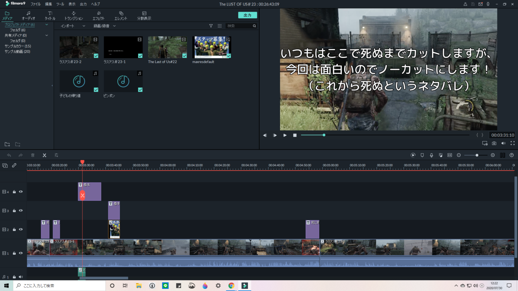518x291 pixels.
Task: Click the trash delete icon in the timeline toolbar
Action: tap(33, 155)
